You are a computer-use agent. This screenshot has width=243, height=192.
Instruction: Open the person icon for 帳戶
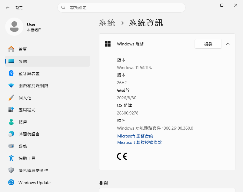[11, 122]
